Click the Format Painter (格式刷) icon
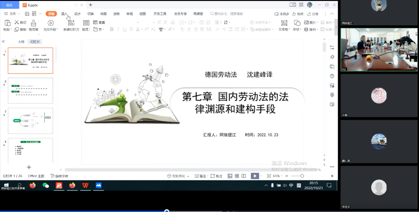This screenshot has height=212, width=419. coord(33,23)
